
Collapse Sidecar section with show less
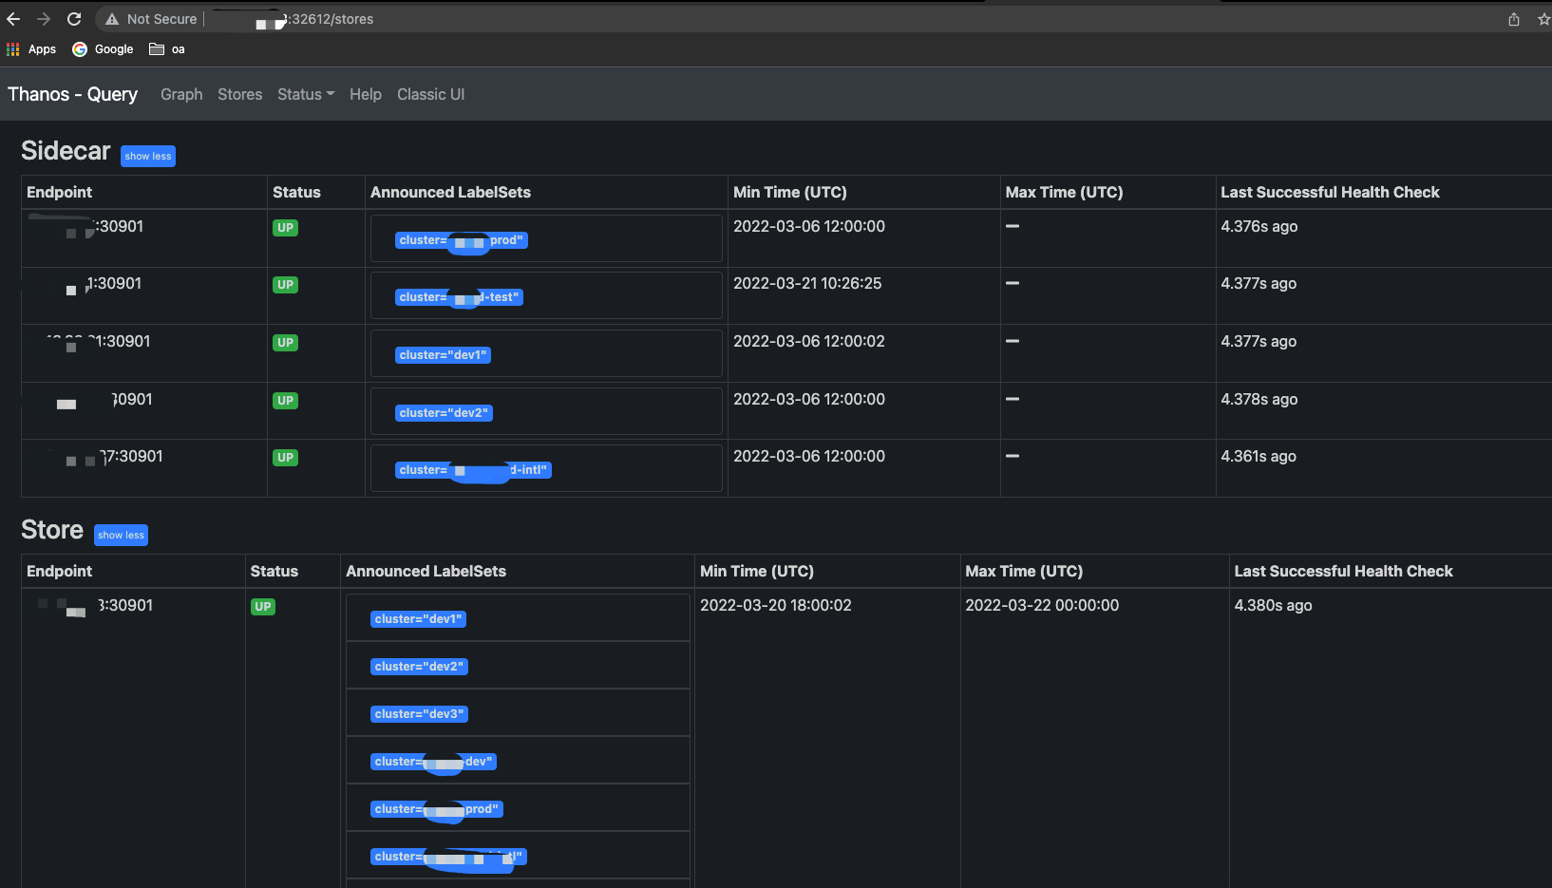(148, 156)
